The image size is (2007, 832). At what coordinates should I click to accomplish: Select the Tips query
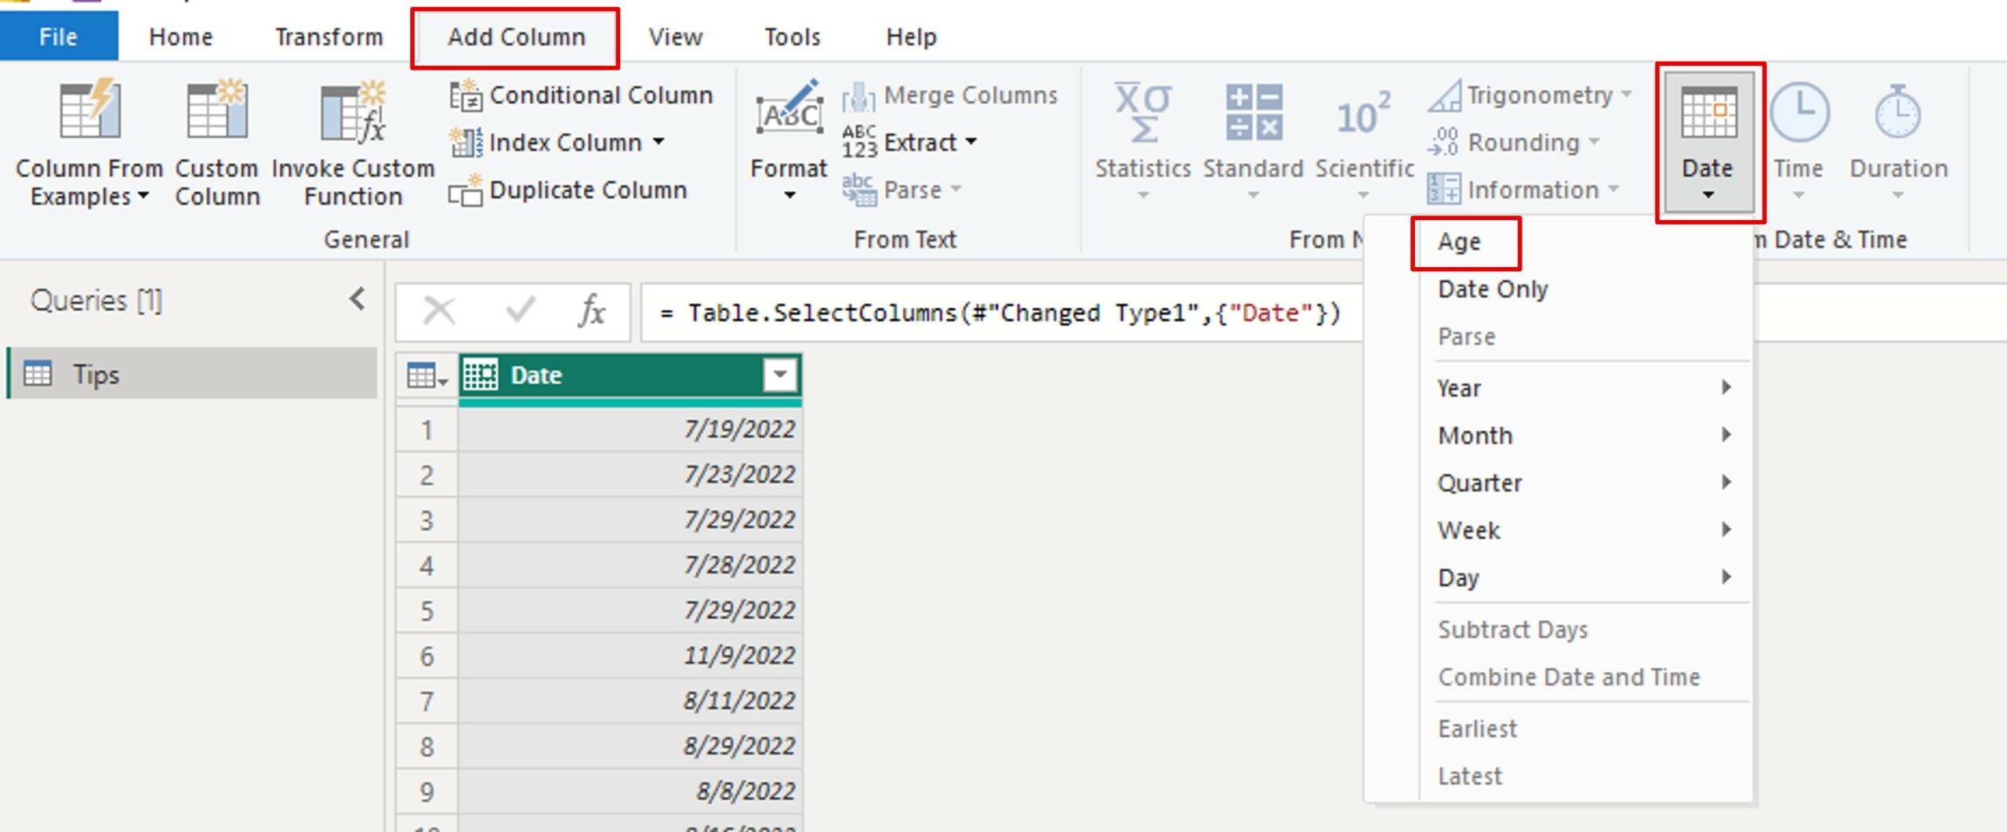tap(192, 374)
